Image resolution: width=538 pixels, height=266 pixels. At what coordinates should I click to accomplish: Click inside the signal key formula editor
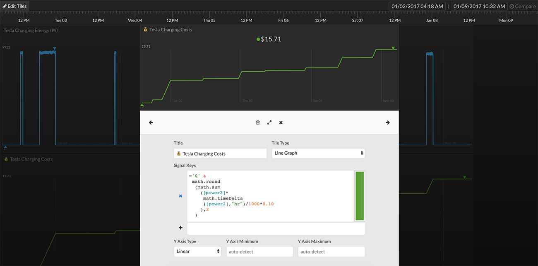(270, 196)
